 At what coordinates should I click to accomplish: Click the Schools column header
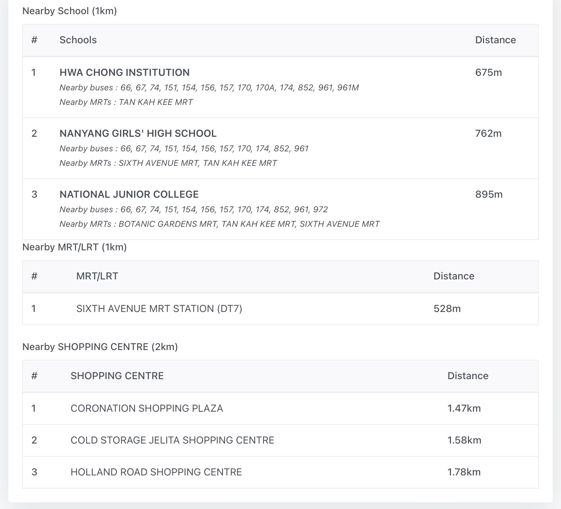(x=78, y=40)
